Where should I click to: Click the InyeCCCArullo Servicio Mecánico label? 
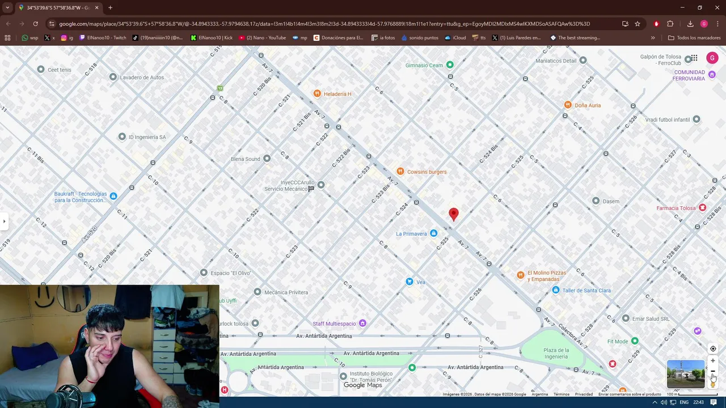(289, 186)
